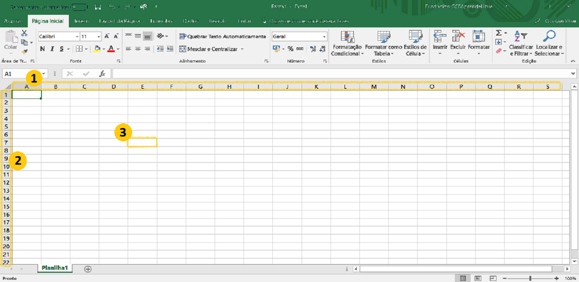Viewport: 579px width, 282px height.
Task: Click the AutoSum sigma icon
Action: pyautogui.click(x=499, y=33)
